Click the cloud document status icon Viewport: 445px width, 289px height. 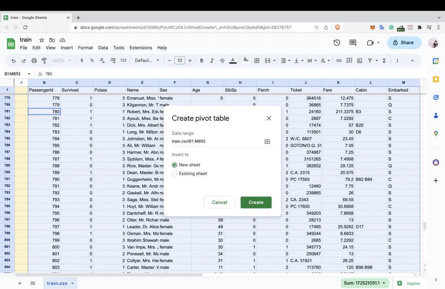63,40
